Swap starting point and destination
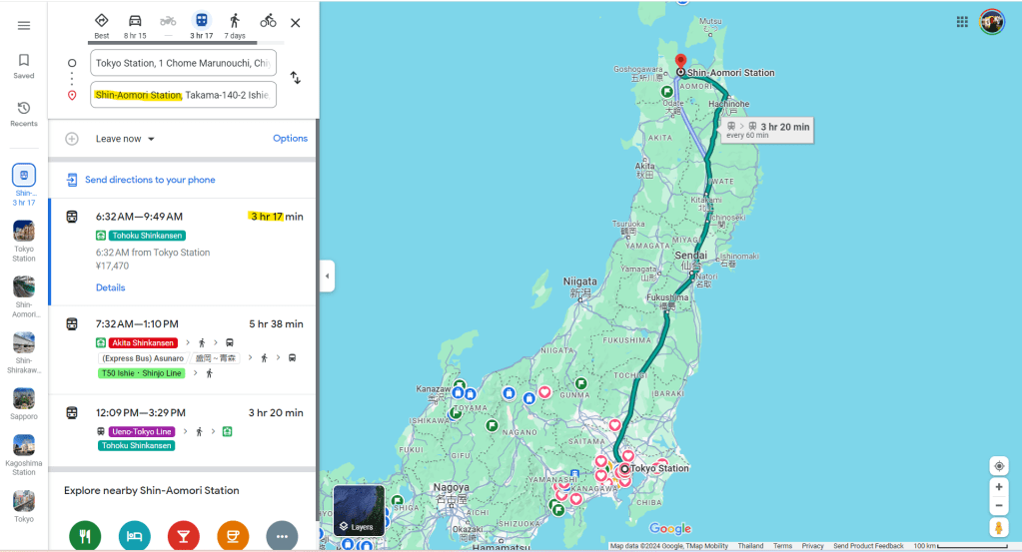 pos(296,78)
